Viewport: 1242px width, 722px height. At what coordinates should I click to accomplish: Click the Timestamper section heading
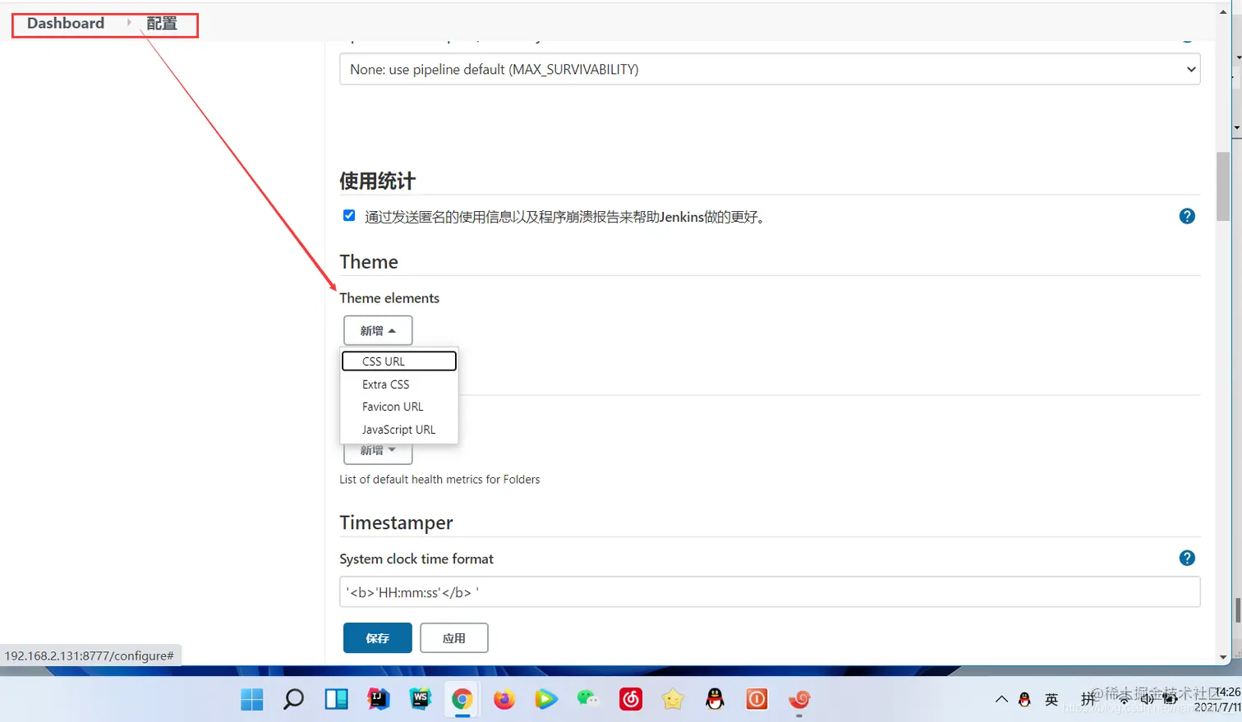396,522
